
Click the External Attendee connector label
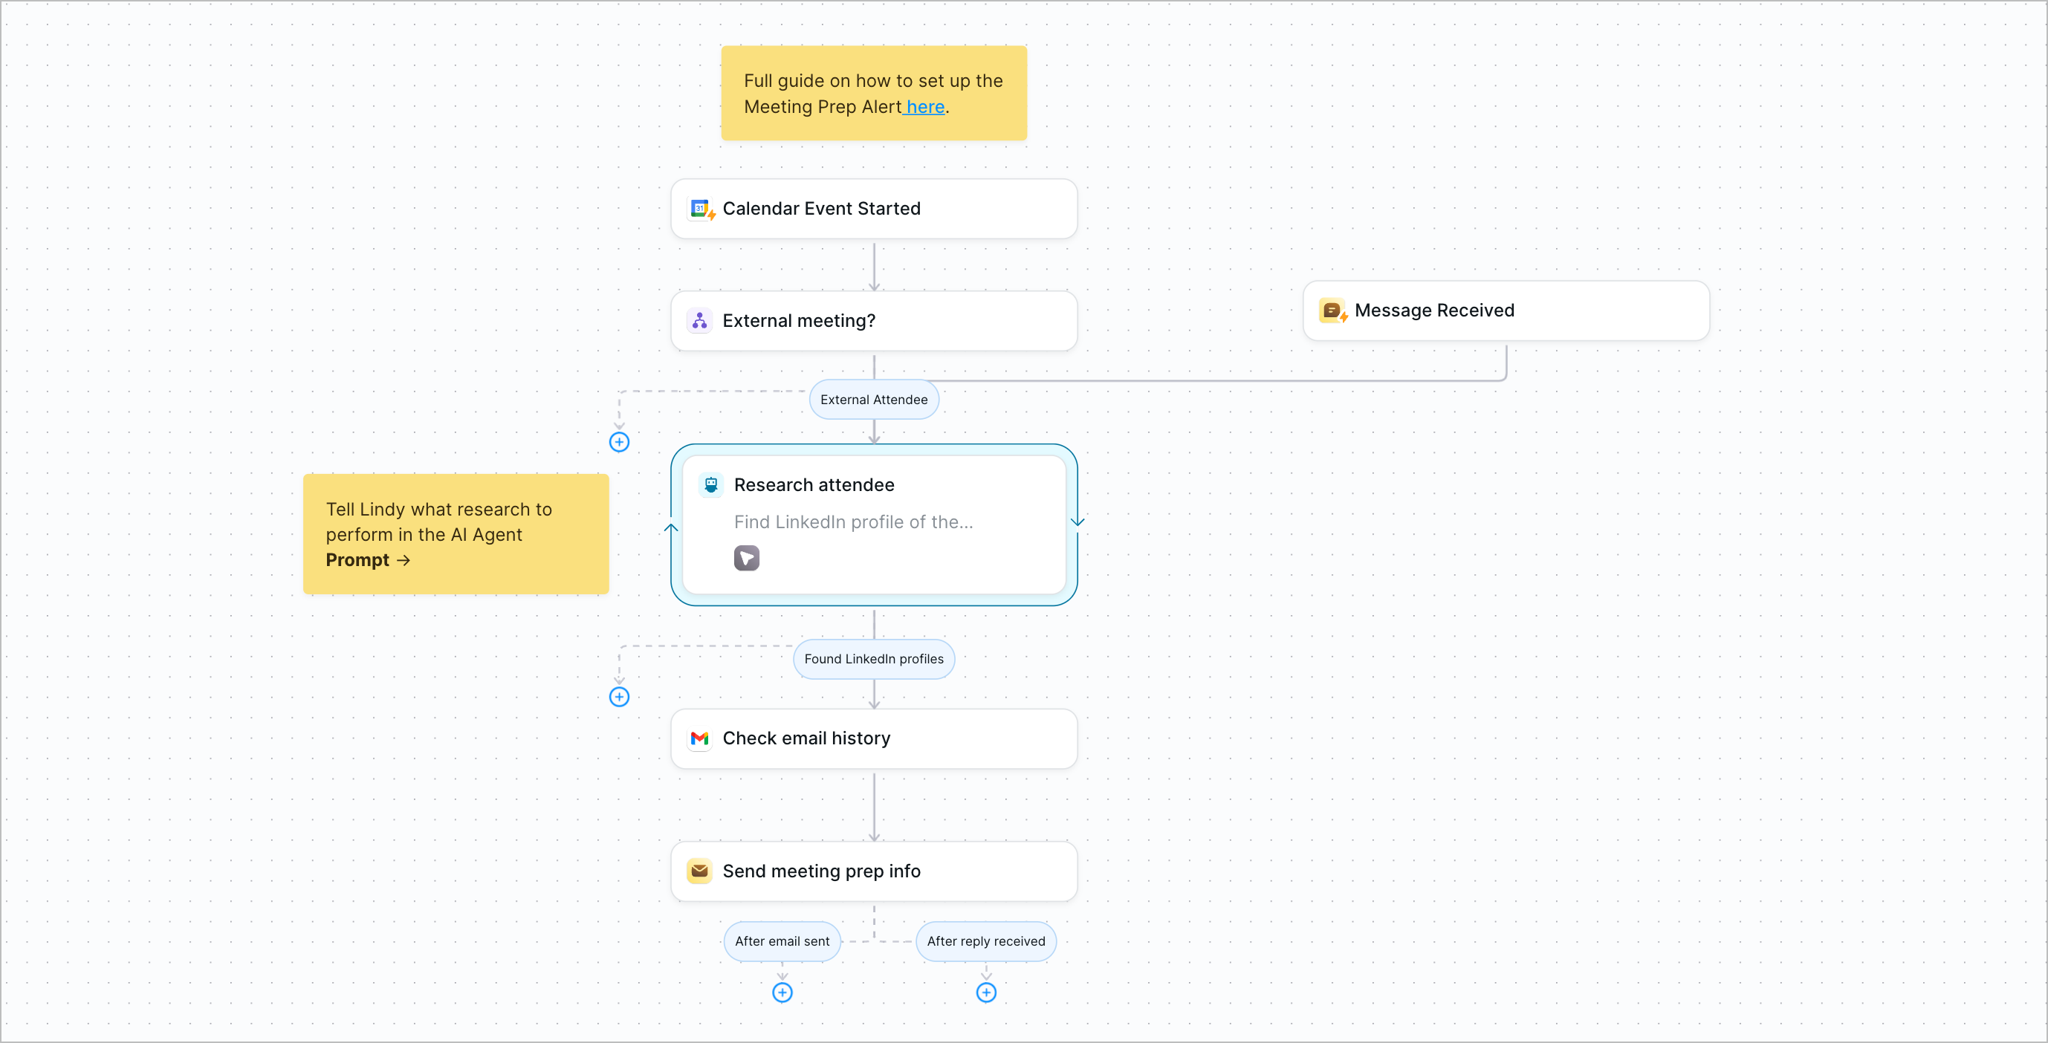click(875, 399)
